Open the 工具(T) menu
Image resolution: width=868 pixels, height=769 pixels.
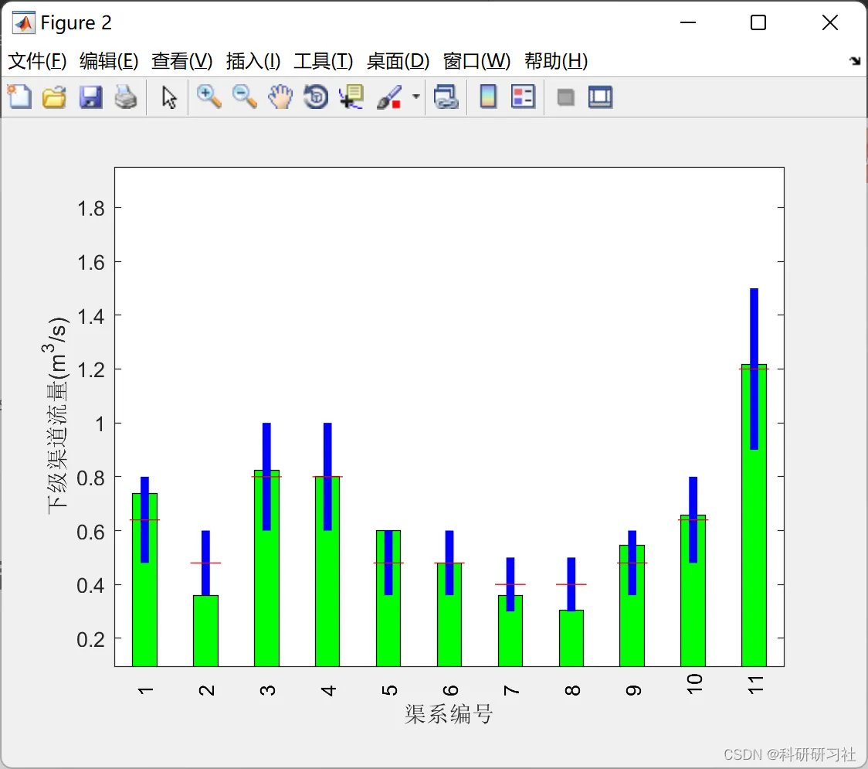(324, 61)
